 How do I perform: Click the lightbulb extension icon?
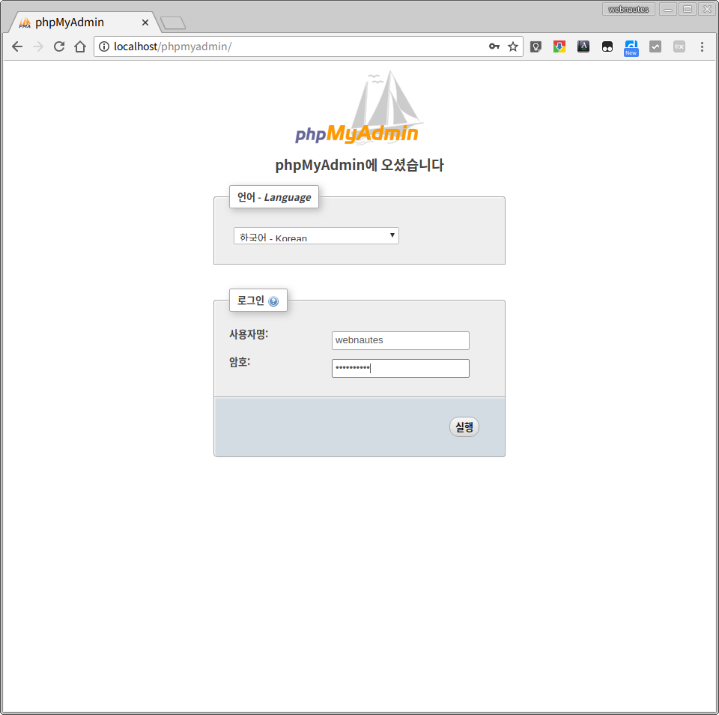point(536,46)
